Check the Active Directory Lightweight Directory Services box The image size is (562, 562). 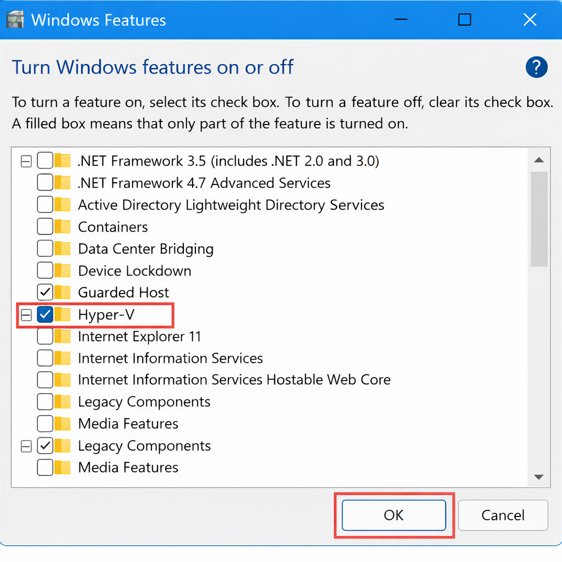[44, 204]
